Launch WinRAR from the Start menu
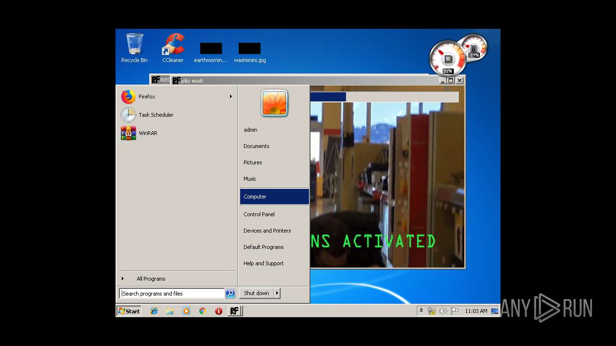616x346 pixels. click(x=177, y=133)
